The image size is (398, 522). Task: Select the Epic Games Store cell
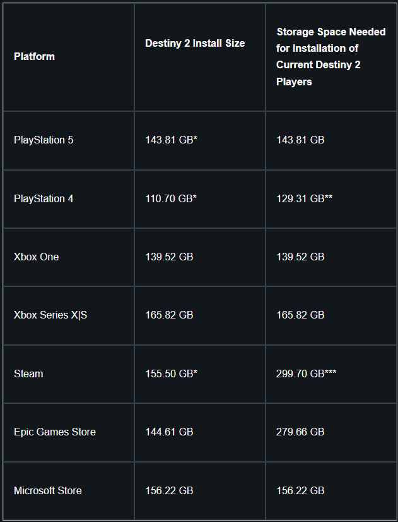pos(55,432)
